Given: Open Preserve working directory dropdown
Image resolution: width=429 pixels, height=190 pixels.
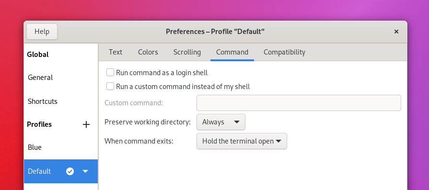Looking at the screenshot, I should point(221,122).
